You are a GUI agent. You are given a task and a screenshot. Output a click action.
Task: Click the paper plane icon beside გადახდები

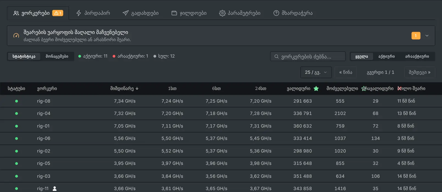125,13
